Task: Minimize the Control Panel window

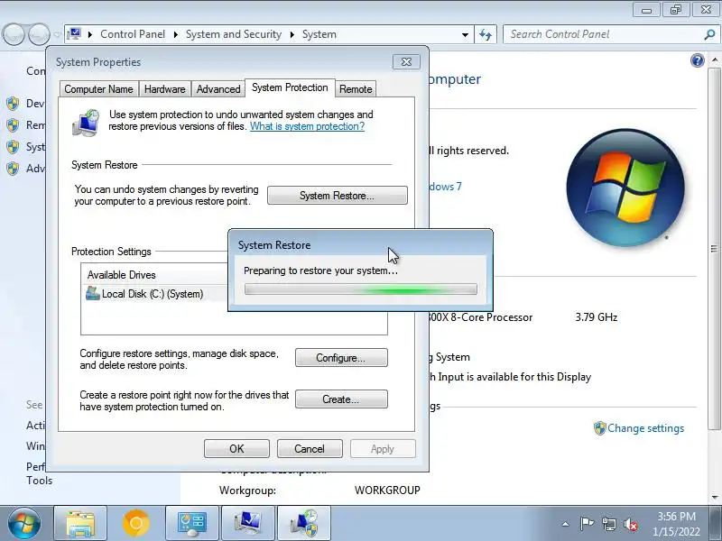Action: tap(646, 10)
